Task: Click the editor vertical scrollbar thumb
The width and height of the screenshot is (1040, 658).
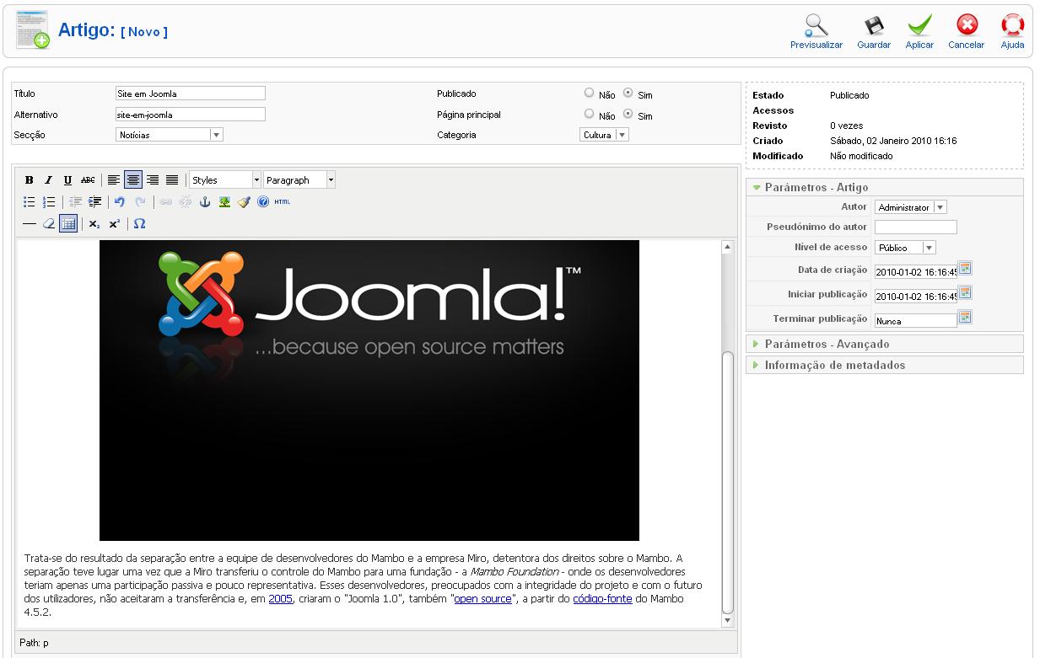Action: click(728, 483)
